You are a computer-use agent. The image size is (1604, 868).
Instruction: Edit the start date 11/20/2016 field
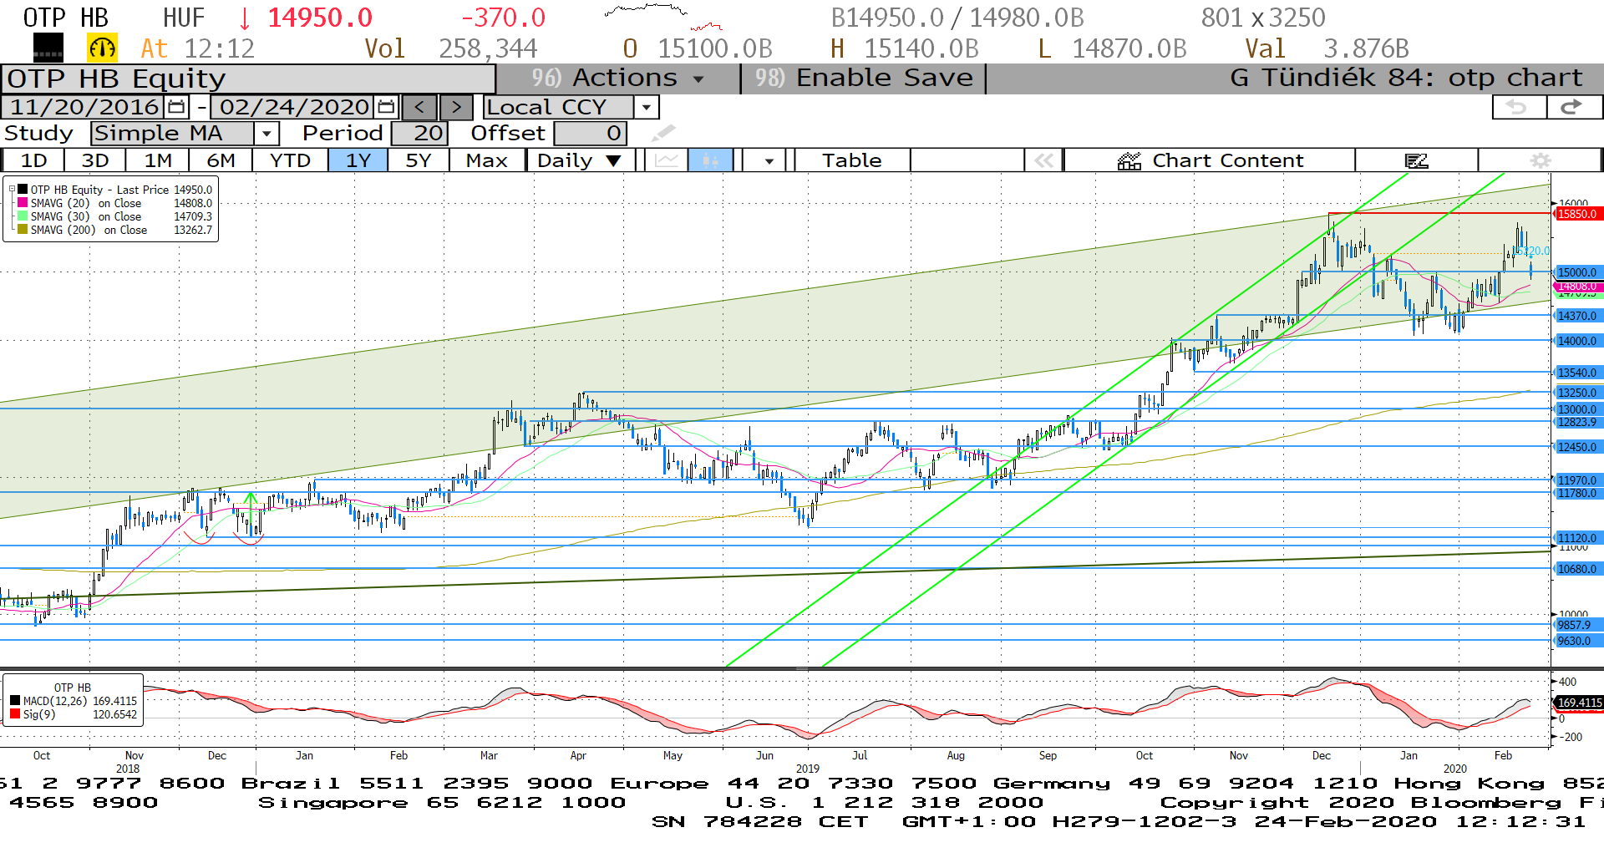(x=84, y=107)
